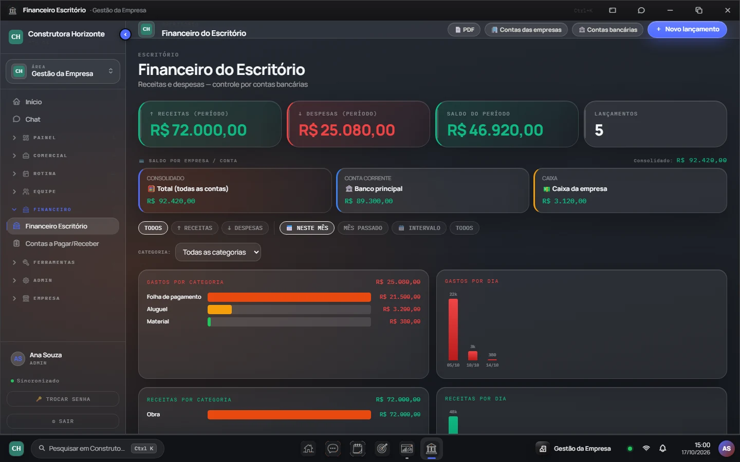
Task: Click the chat bubble icon in the title bar
Action: (x=641, y=10)
